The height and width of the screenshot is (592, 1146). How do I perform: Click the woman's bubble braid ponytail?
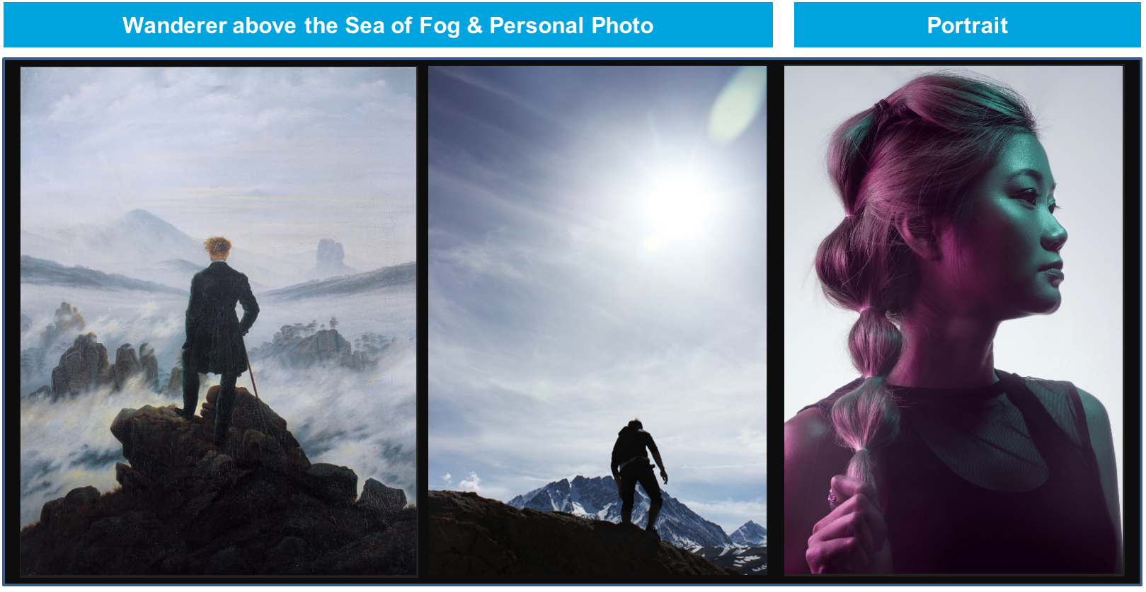(x=867, y=368)
